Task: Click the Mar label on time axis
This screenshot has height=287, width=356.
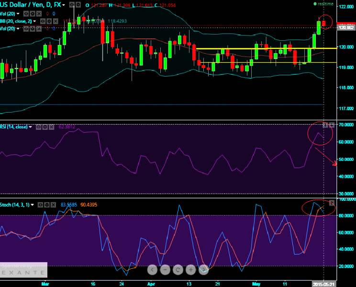Action: click(45, 284)
